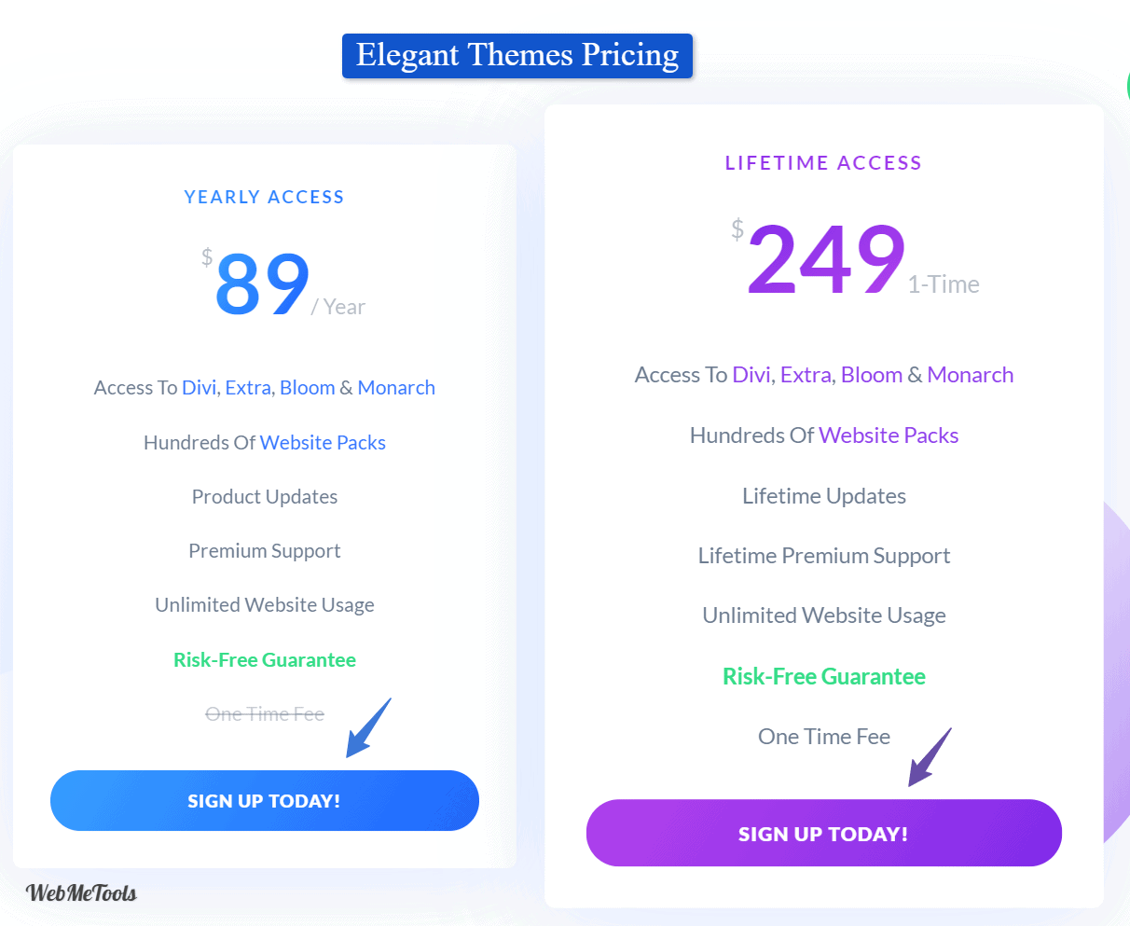Open the blue Divi link in yearly plan

(x=199, y=388)
